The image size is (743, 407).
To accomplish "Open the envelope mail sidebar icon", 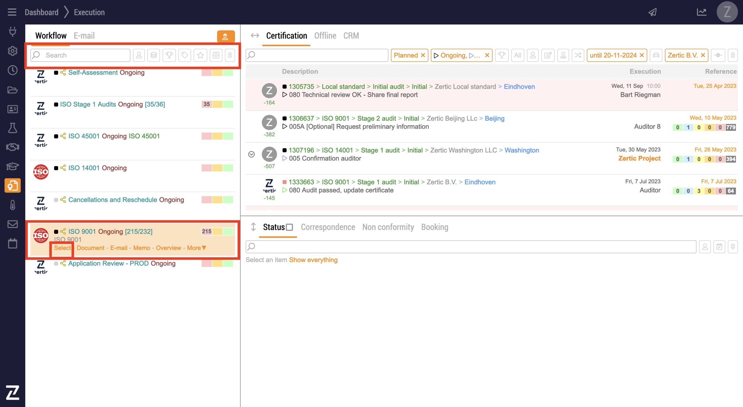I will (12, 224).
